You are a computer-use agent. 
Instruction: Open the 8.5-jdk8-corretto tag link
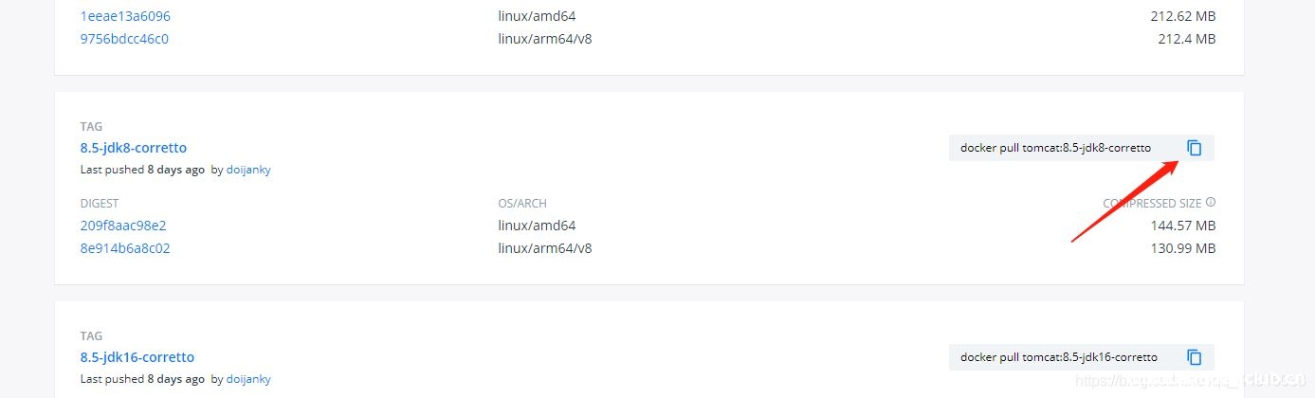tap(134, 148)
